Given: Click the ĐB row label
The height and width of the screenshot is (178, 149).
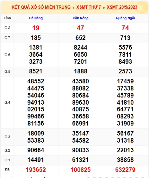Looking at the screenshot, I should [7, 170].
